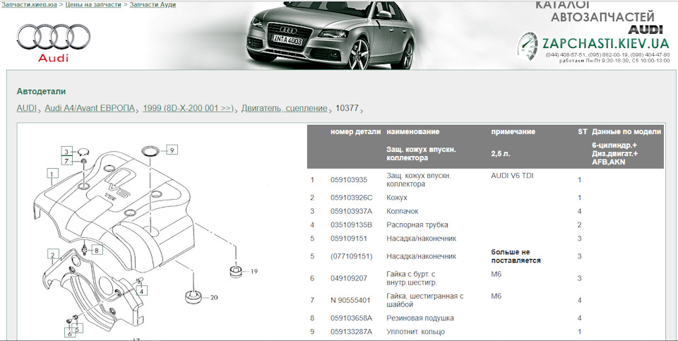
Task: Click part number N 90555401
Action: 350,300
